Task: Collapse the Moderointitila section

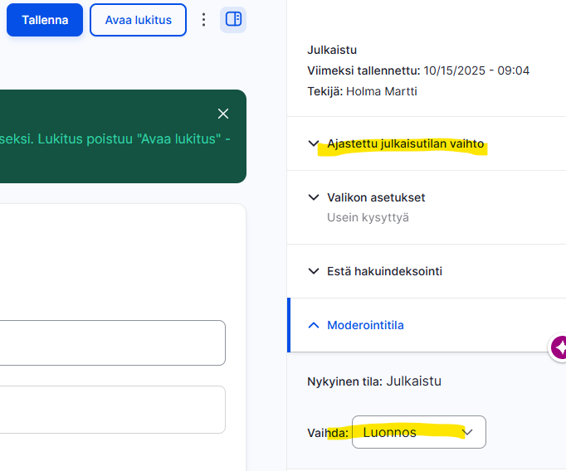Action: click(x=365, y=325)
